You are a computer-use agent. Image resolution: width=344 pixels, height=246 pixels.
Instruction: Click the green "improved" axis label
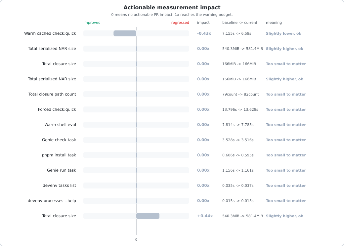click(x=92, y=22)
